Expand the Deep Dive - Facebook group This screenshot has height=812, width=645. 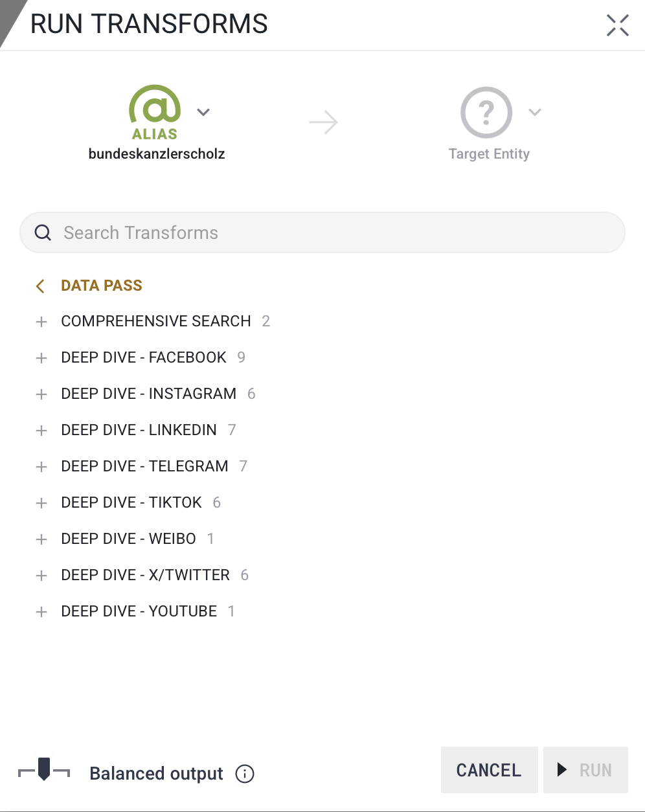point(41,358)
